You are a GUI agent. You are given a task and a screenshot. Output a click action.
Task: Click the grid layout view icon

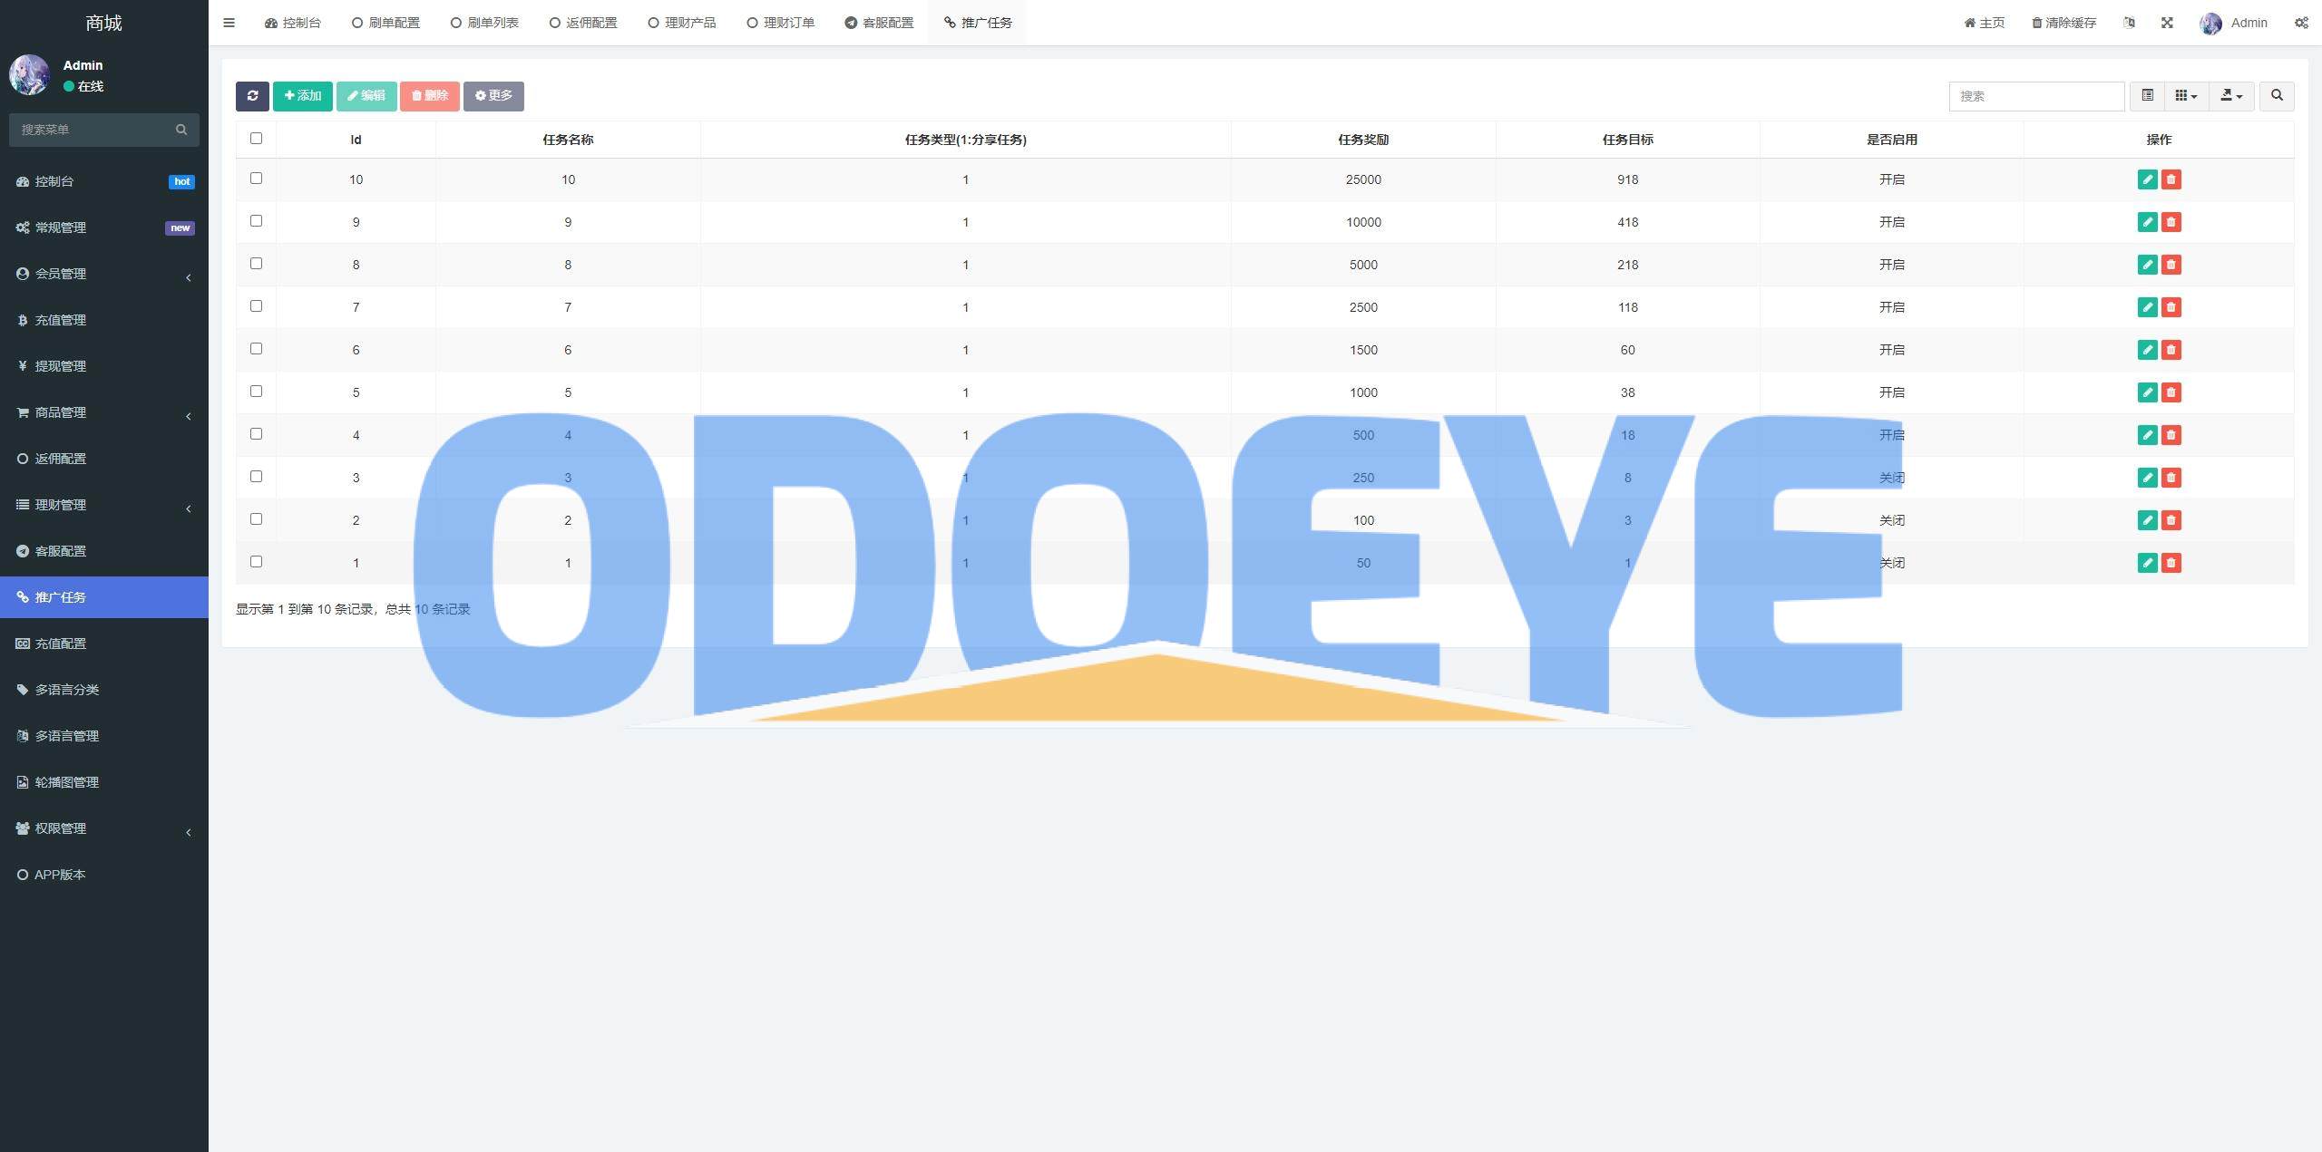(2187, 96)
